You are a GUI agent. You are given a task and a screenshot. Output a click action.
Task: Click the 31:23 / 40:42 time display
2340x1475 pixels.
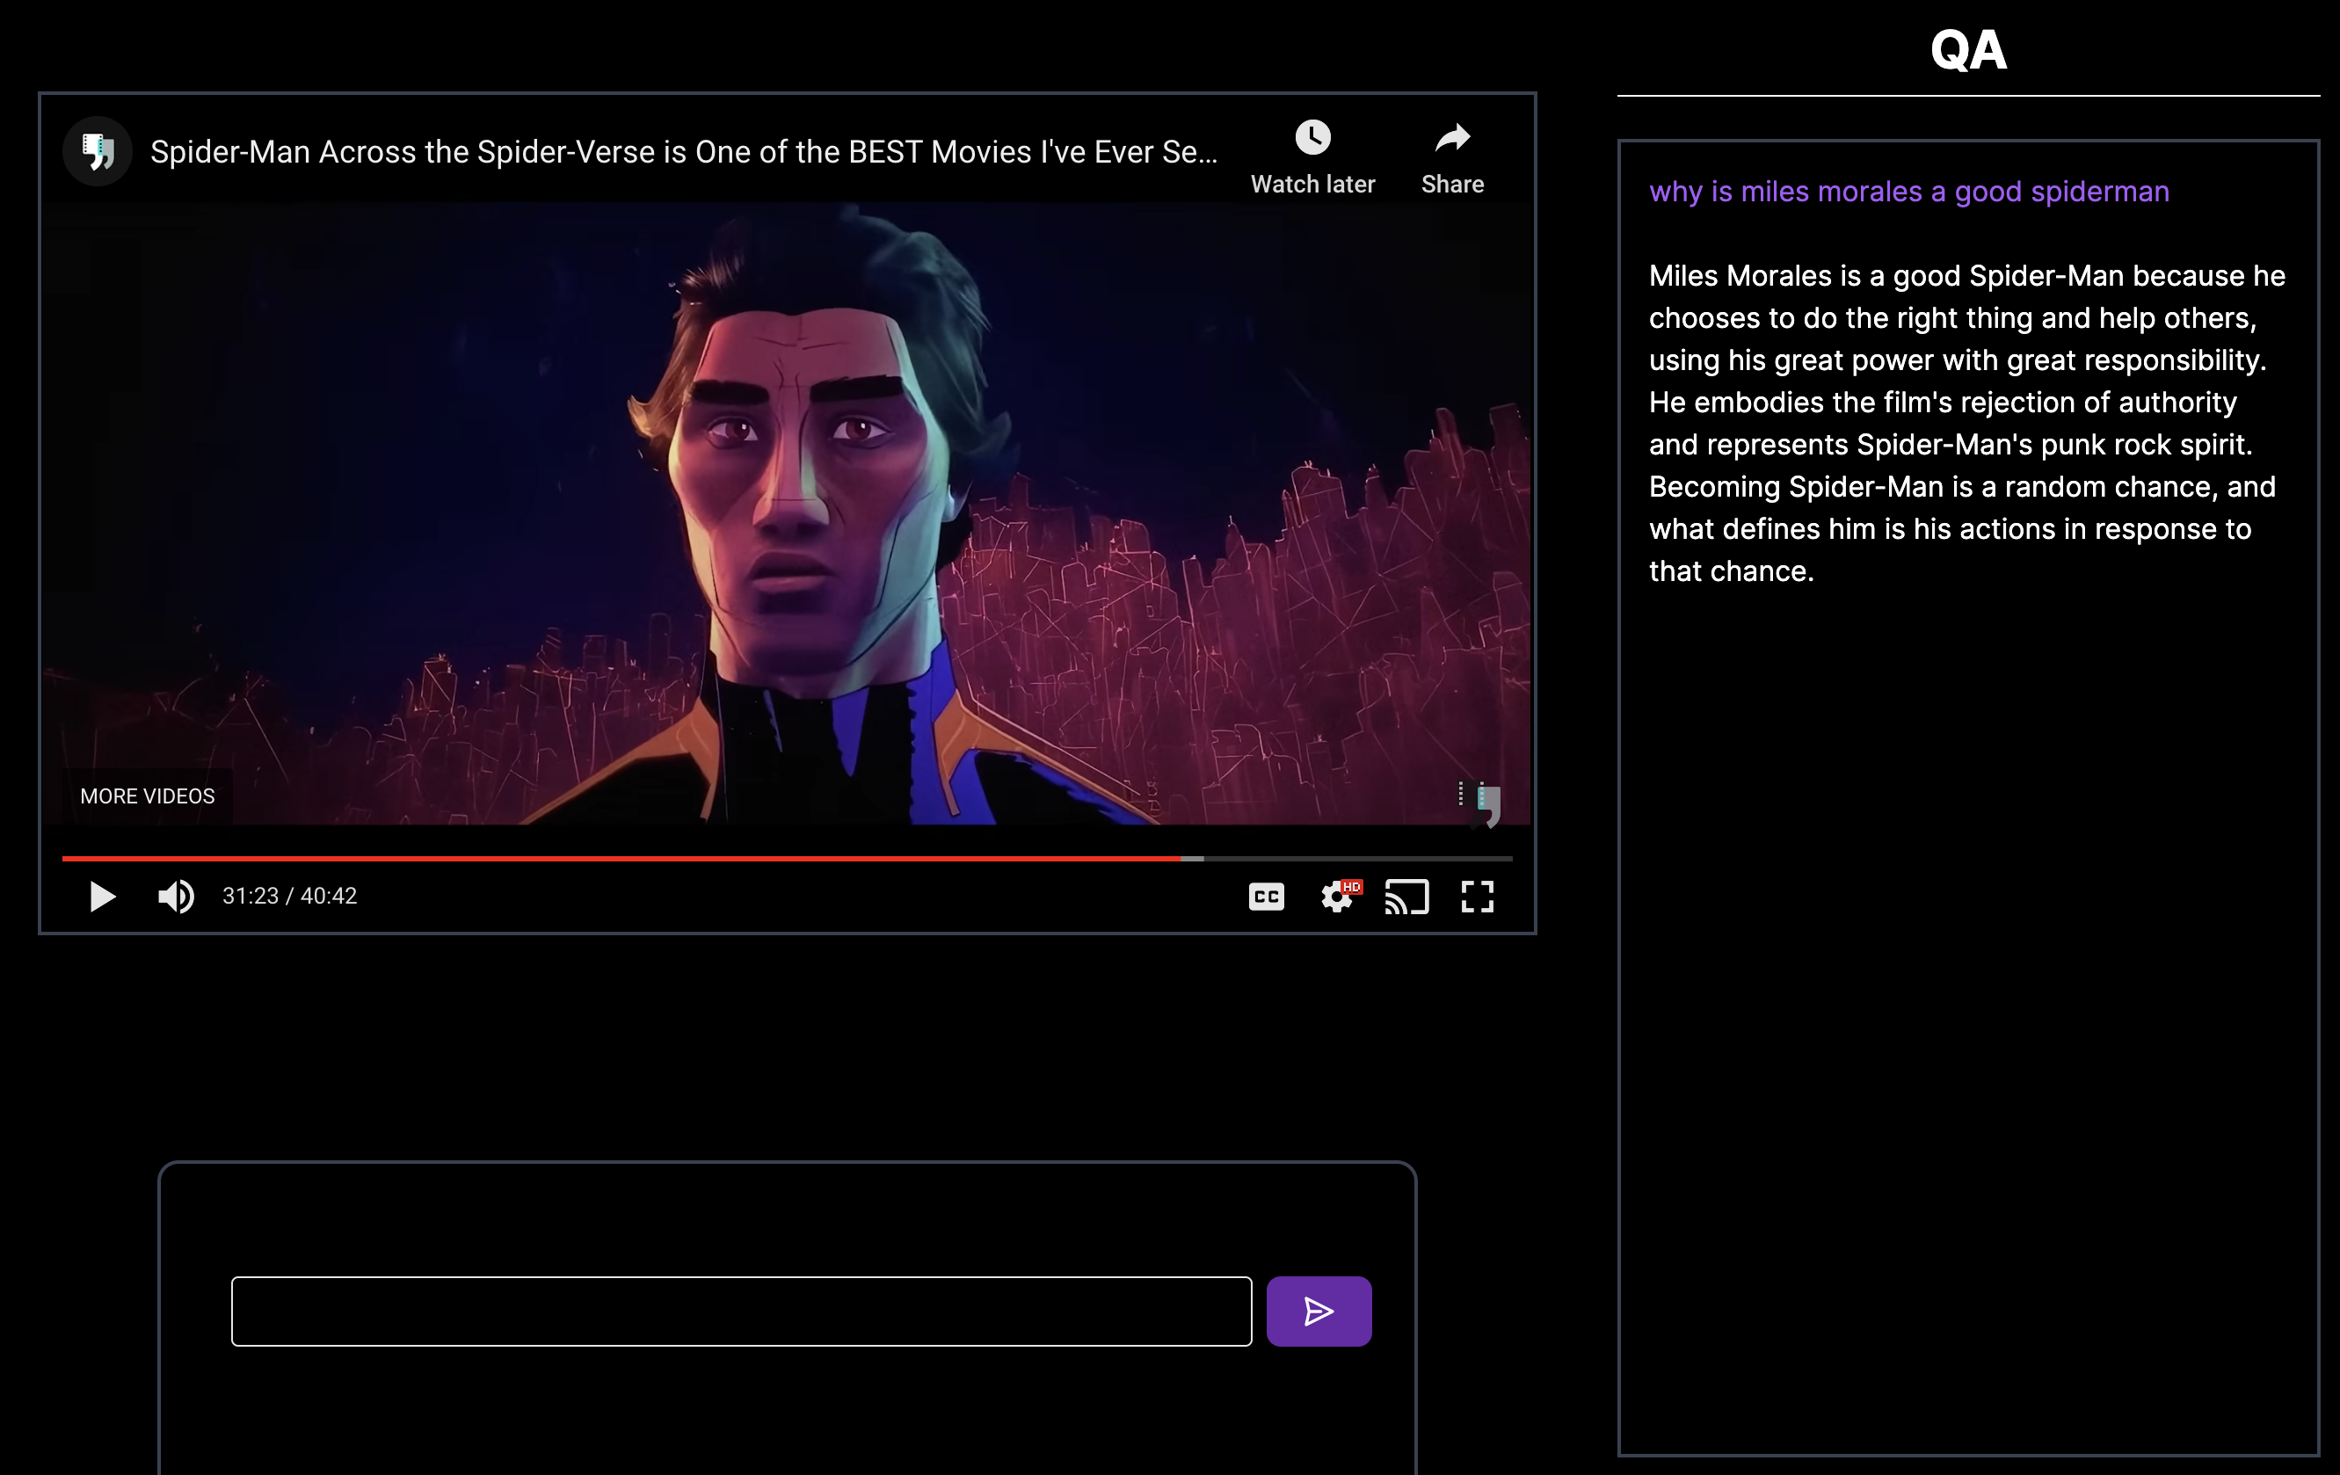point(289,896)
